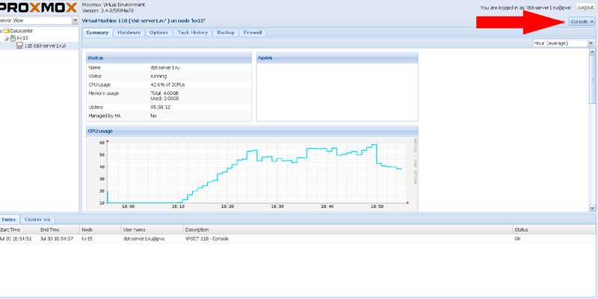Select 118 (dst-server1.ru) in the tree
Screen dimensions: 598x299
[45, 46]
